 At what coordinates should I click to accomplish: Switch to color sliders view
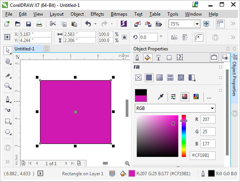(x=173, y=97)
